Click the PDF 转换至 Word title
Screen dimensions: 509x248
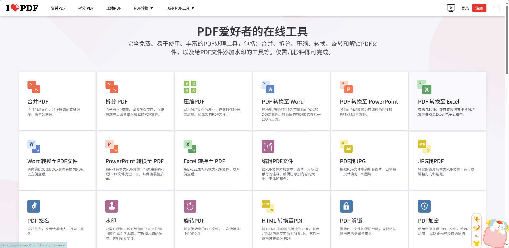283,102
